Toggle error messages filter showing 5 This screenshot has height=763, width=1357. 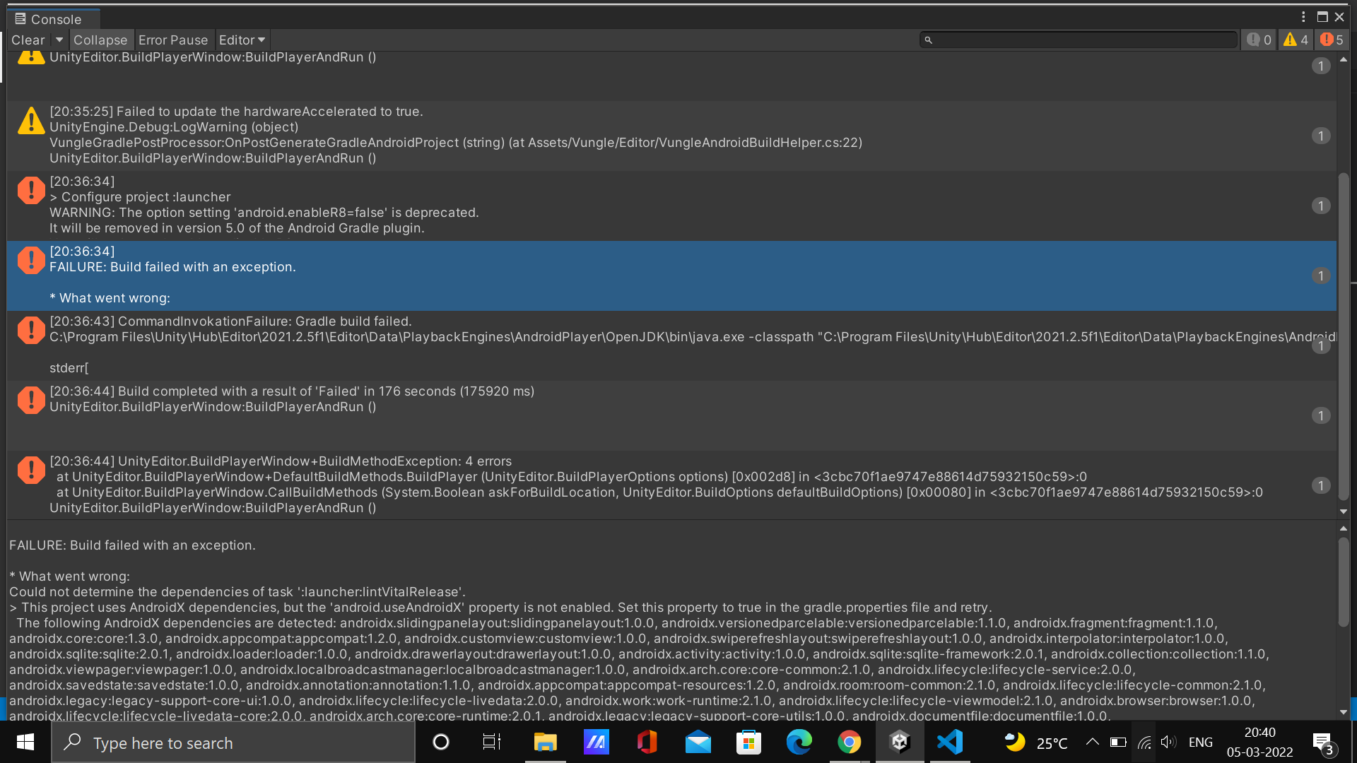(x=1332, y=40)
